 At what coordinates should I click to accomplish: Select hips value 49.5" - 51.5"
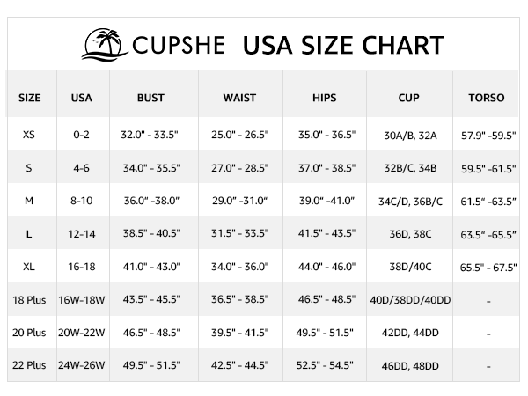click(325, 333)
